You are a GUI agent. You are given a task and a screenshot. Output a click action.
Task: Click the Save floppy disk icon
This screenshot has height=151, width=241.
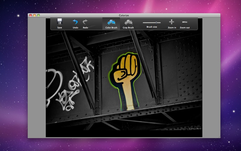click(x=60, y=22)
